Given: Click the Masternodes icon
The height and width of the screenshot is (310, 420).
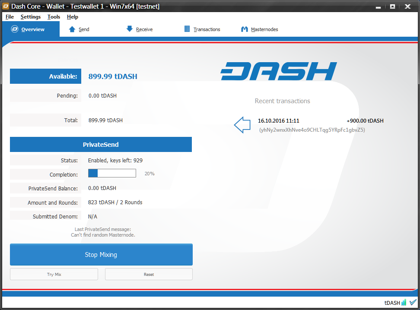Looking at the screenshot, I should 244,29.
